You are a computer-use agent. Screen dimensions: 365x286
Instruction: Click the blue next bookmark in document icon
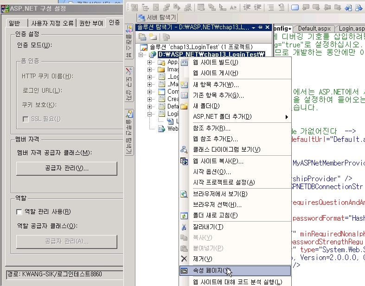359,7
